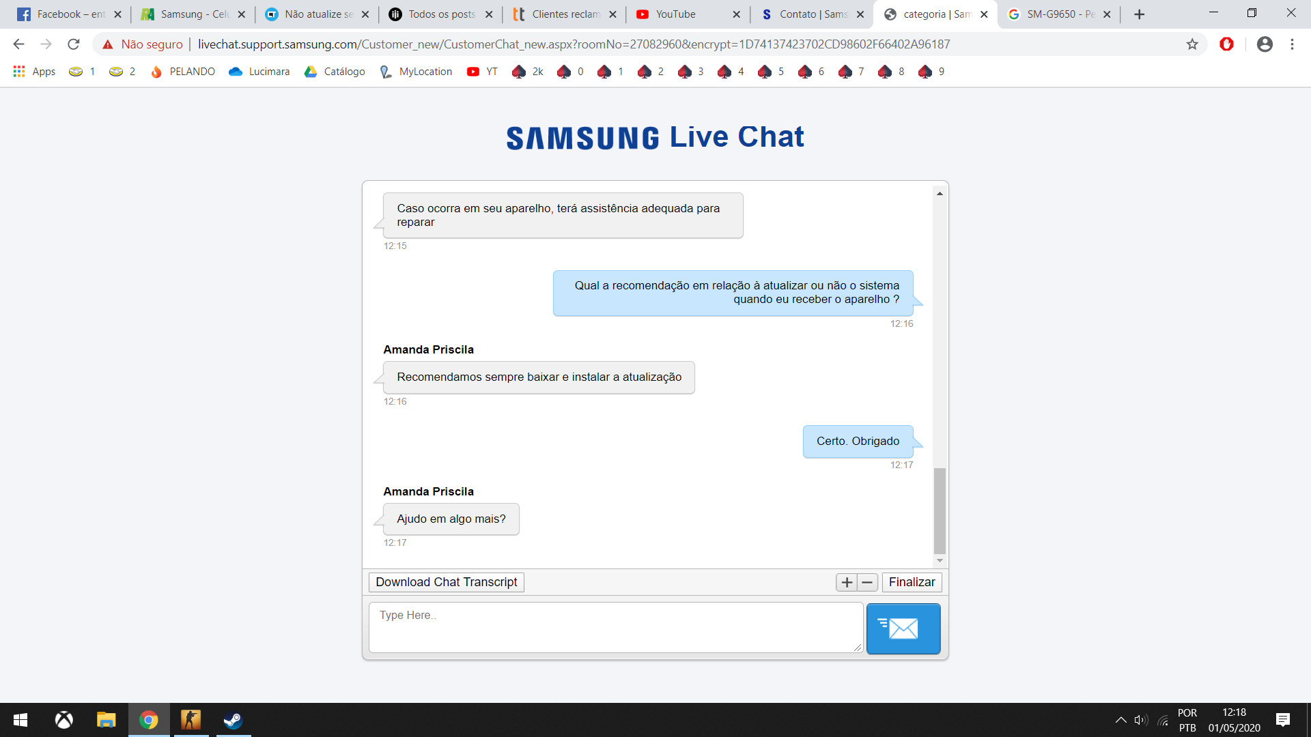End the chat with Finalizar button
Viewport: 1311px width, 737px height.
click(912, 582)
